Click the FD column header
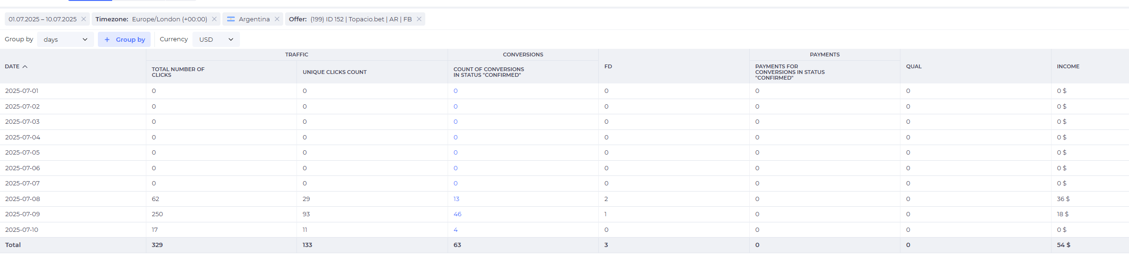1129x266 pixels. [608, 66]
